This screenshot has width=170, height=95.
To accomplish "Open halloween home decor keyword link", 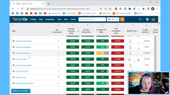I will [x=24, y=65].
